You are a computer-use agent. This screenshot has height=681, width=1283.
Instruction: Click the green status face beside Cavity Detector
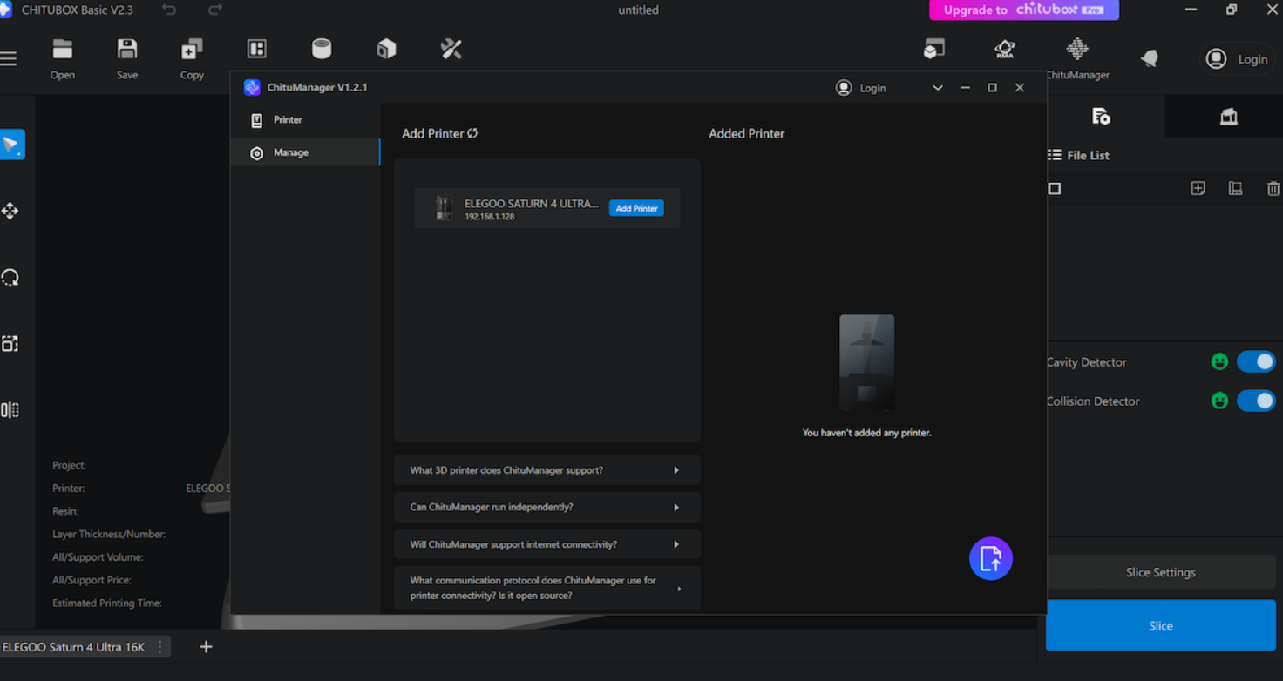click(x=1219, y=361)
